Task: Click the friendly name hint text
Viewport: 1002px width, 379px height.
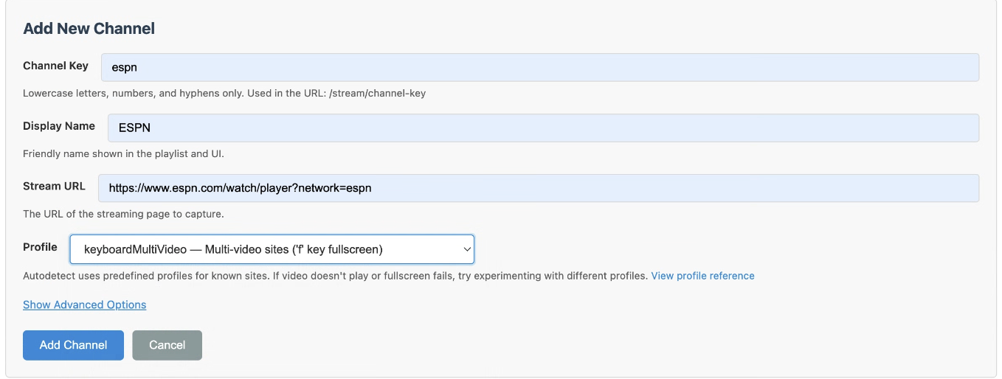Action: click(x=123, y=154)
